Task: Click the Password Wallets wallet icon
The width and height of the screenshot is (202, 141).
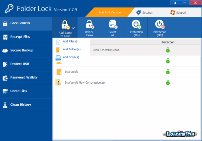Action: [5, 78]
